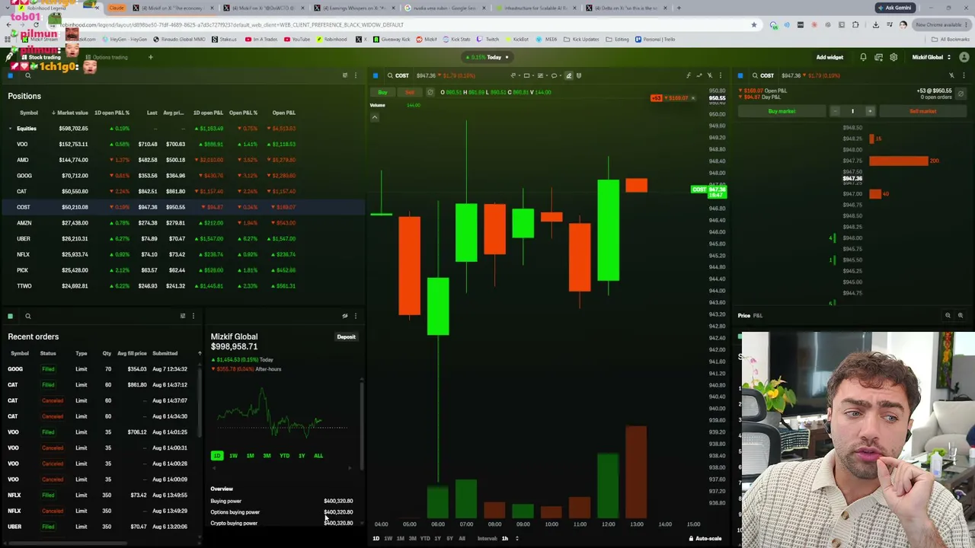The image size is (975, 548).
Task: Open chart indicators function icon
Action: tap(689, 75)
